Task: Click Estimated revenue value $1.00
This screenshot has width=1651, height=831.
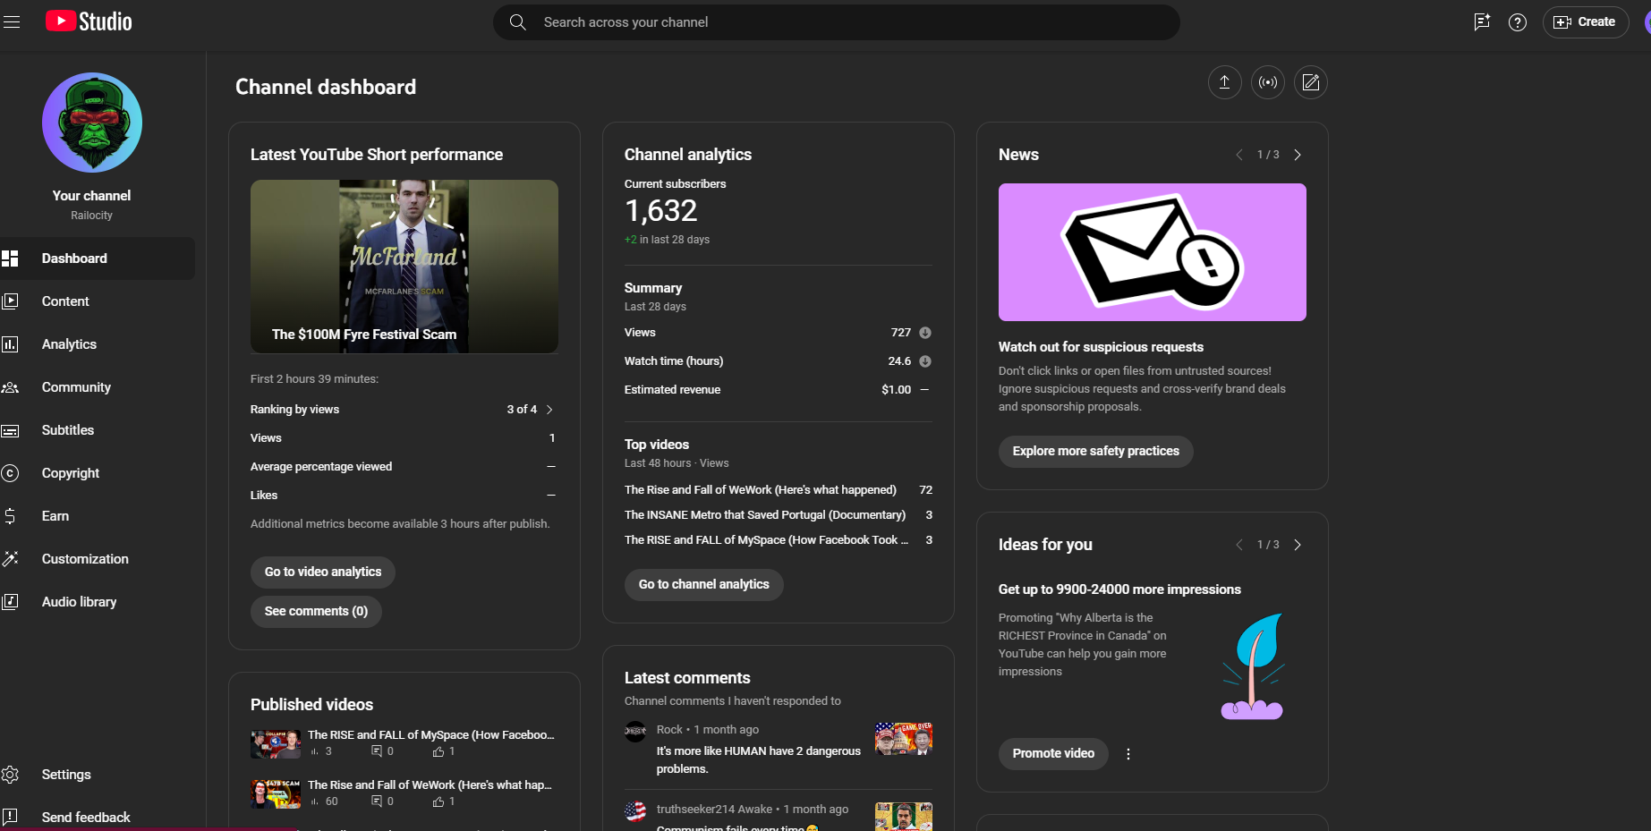Action: (896, 390)
